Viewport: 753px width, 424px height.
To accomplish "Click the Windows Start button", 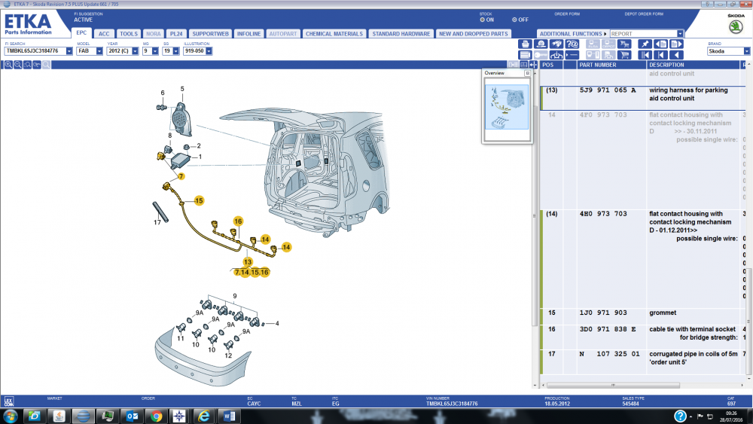I will click(x=11, y=416).
